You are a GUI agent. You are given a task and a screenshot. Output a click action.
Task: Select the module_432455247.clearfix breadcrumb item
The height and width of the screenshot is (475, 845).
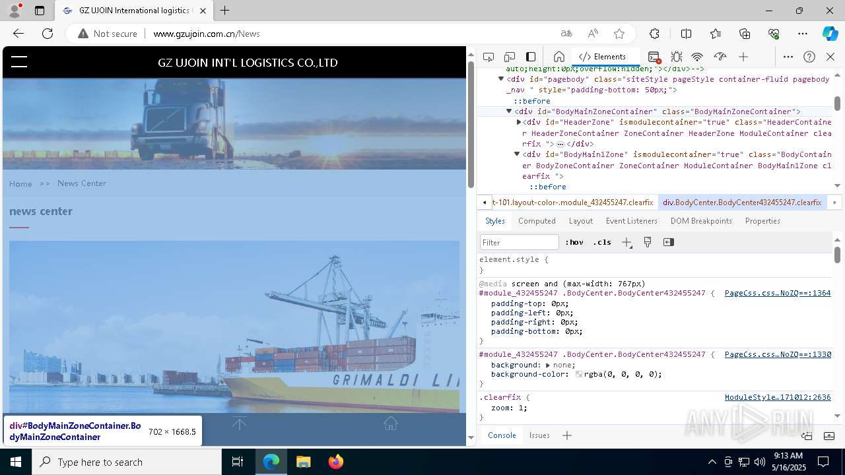(x=574, y=203)
